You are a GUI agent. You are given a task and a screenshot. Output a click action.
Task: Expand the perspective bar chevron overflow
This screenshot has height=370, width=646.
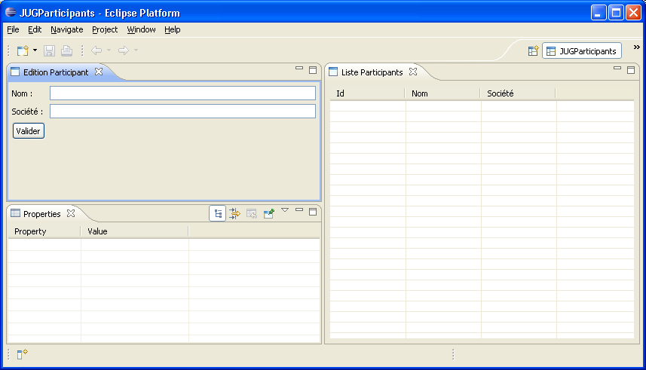(637, 47)
